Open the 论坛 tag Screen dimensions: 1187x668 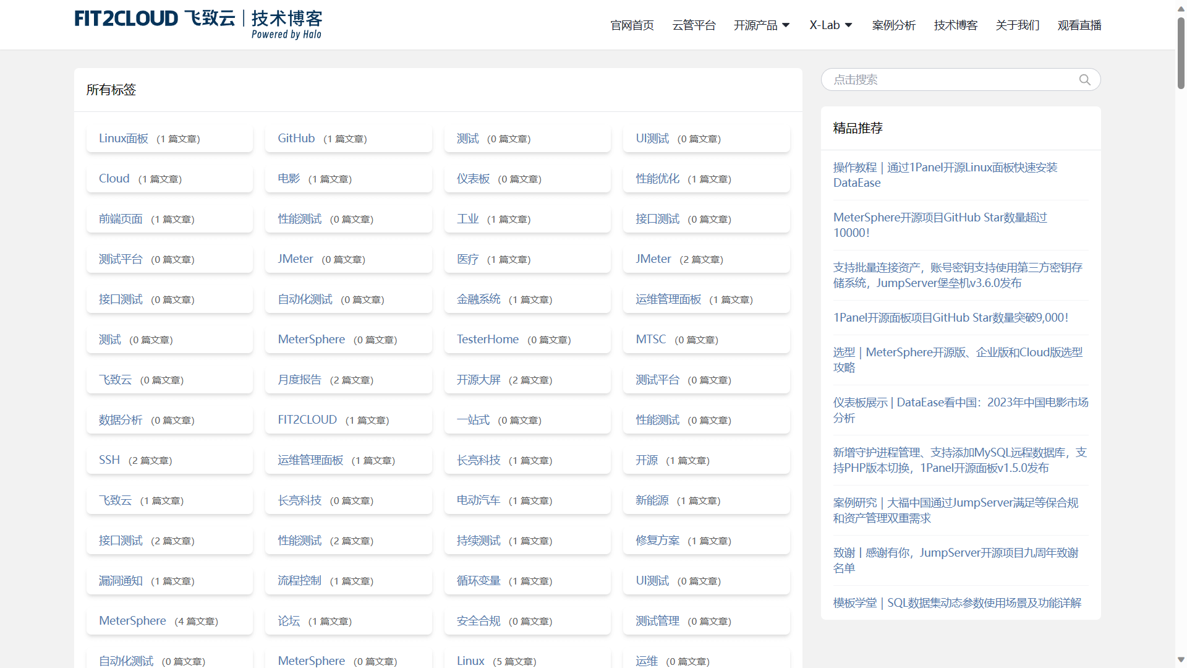(x=289, y=621)
